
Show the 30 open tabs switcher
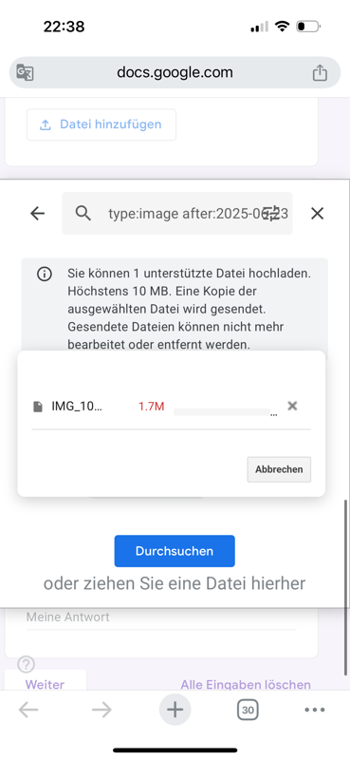tap(248, 710)
